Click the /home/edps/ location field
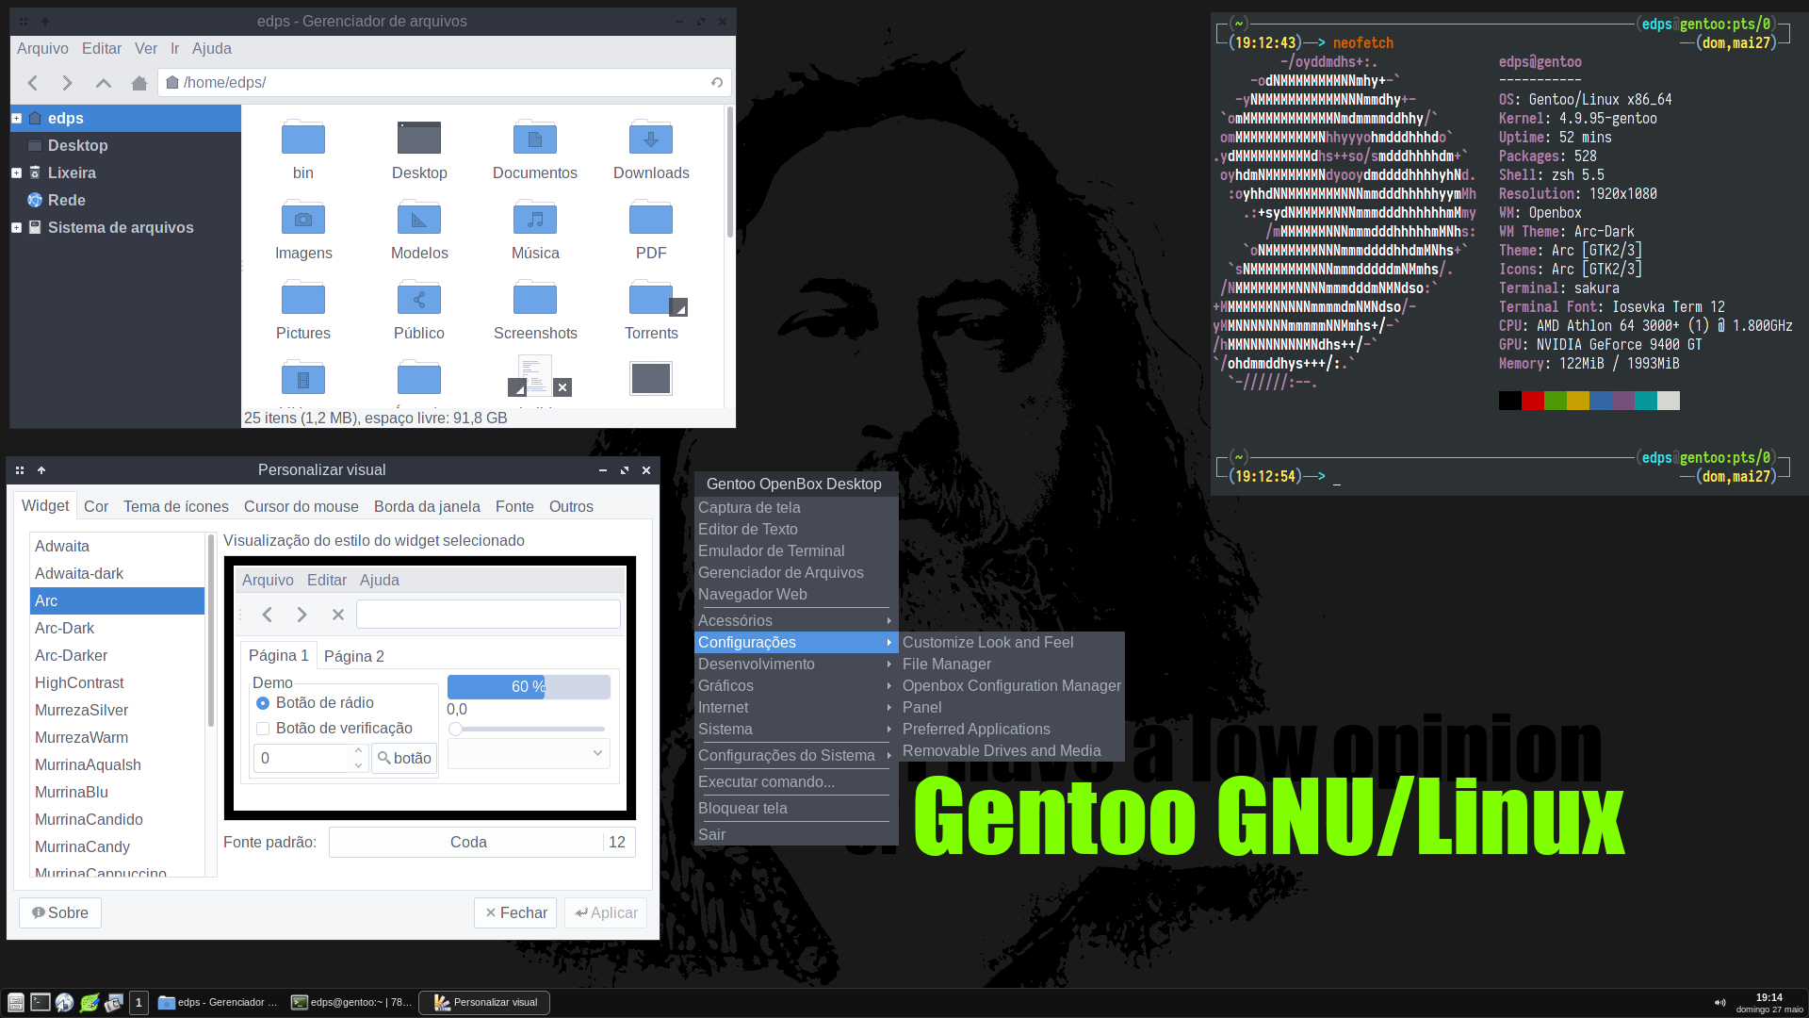 point(445,83)
